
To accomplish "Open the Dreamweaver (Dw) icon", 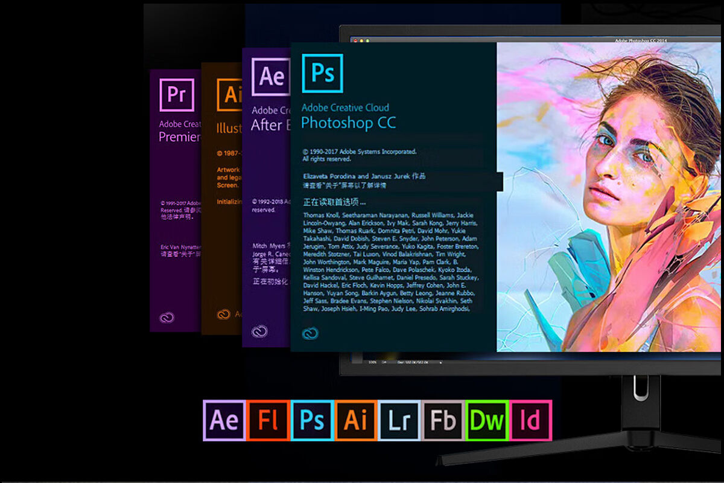I will tap(487, 420).
